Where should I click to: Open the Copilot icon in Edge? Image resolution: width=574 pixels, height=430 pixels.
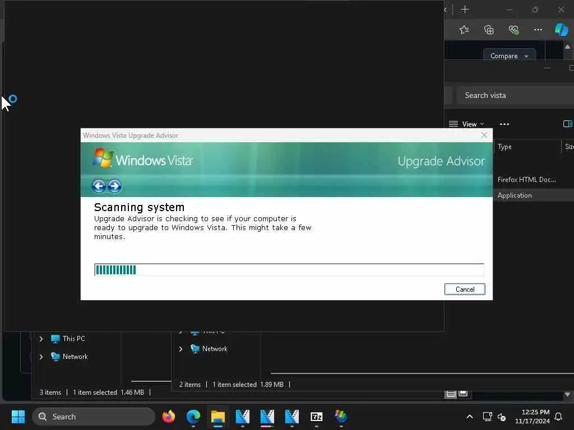pos(561,30)
